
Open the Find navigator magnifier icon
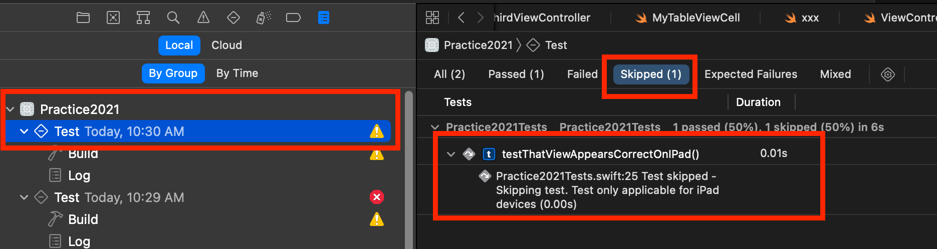click(x=173, y=18)
